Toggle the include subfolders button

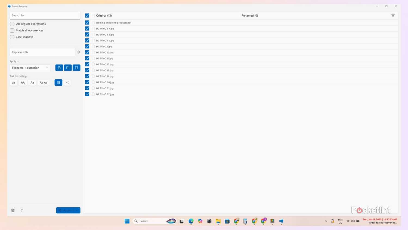coord(76,68)
